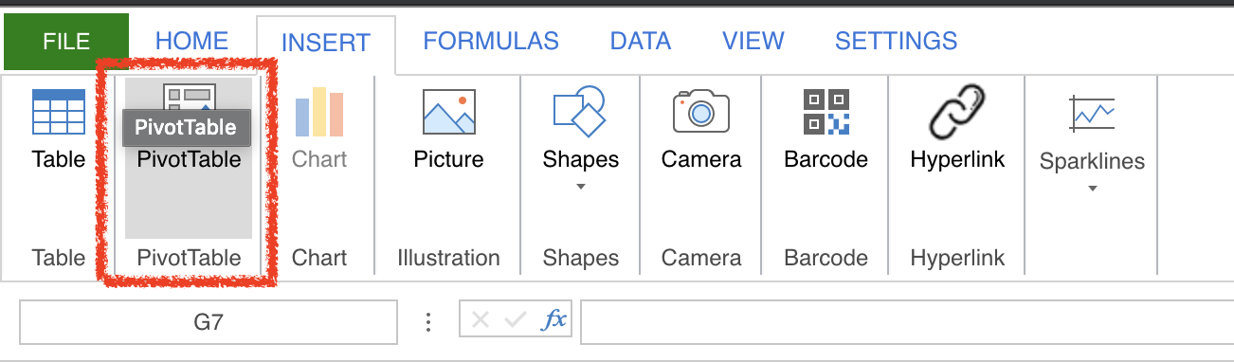Open the Camera tool
This screenshot has width=1234, height=362.
[701, 130]
